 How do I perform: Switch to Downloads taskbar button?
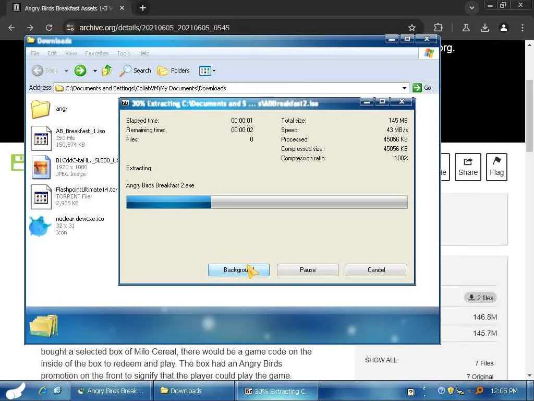(194, 391)
